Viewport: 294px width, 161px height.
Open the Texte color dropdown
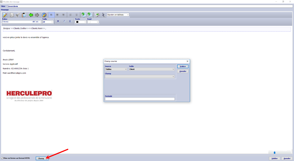click(81, 22)
